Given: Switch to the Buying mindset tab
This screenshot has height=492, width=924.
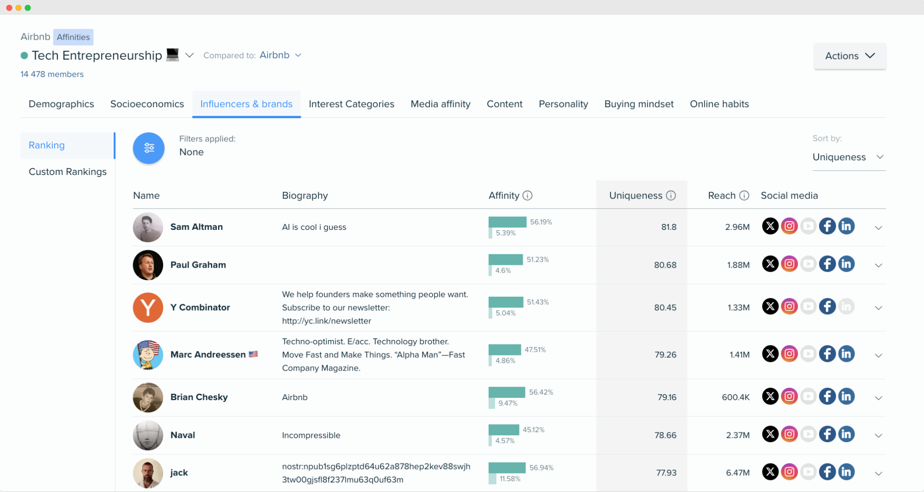Looking at the screenshot, I should pos(639,104).
